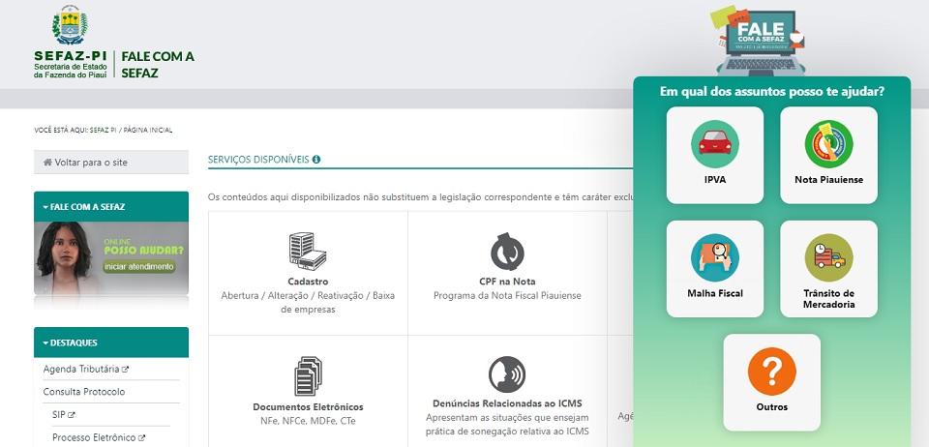Select the IPVA card label
929x447 pixels.
coord(714,179)
